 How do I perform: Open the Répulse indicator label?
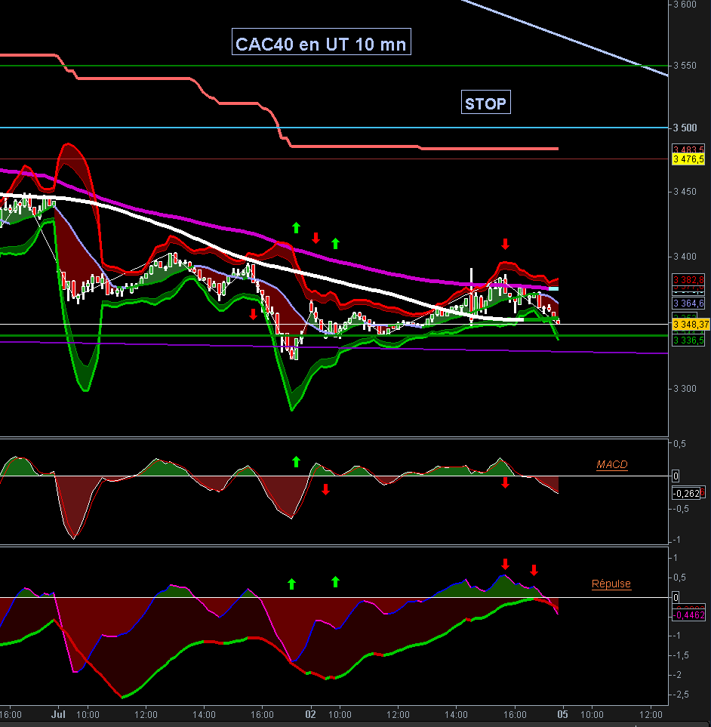pos(611,584)
